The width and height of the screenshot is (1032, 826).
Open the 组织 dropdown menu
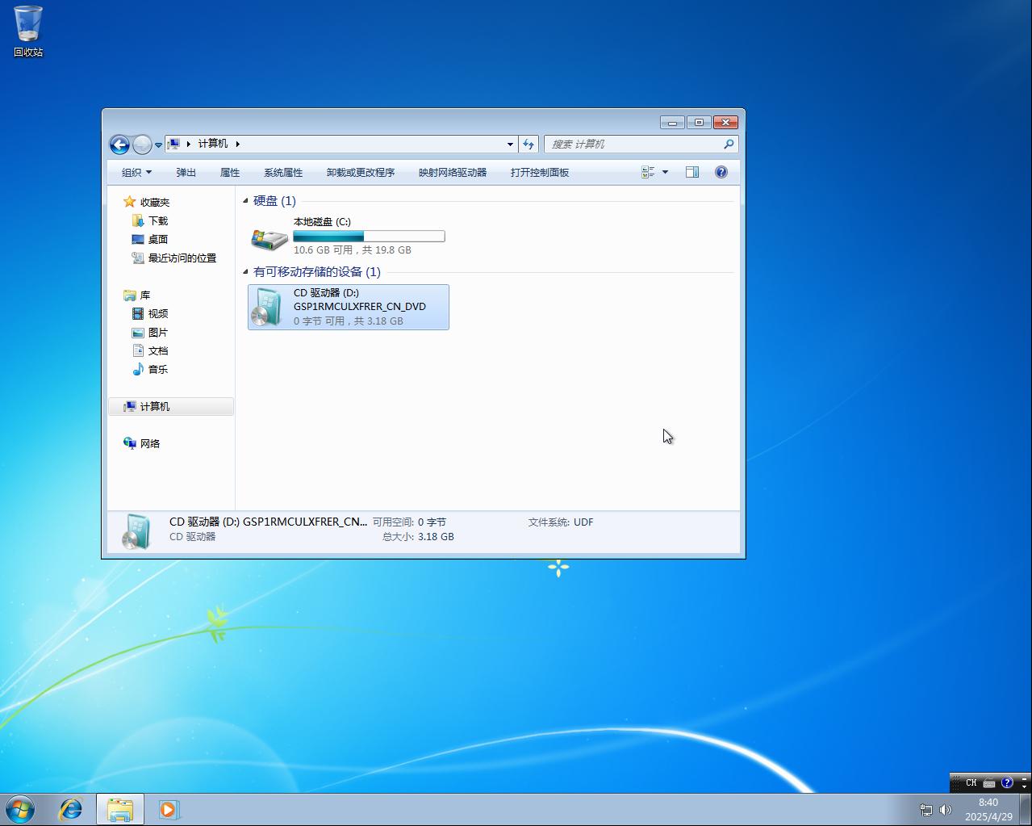pyautogui.click(x=136, y=172)
